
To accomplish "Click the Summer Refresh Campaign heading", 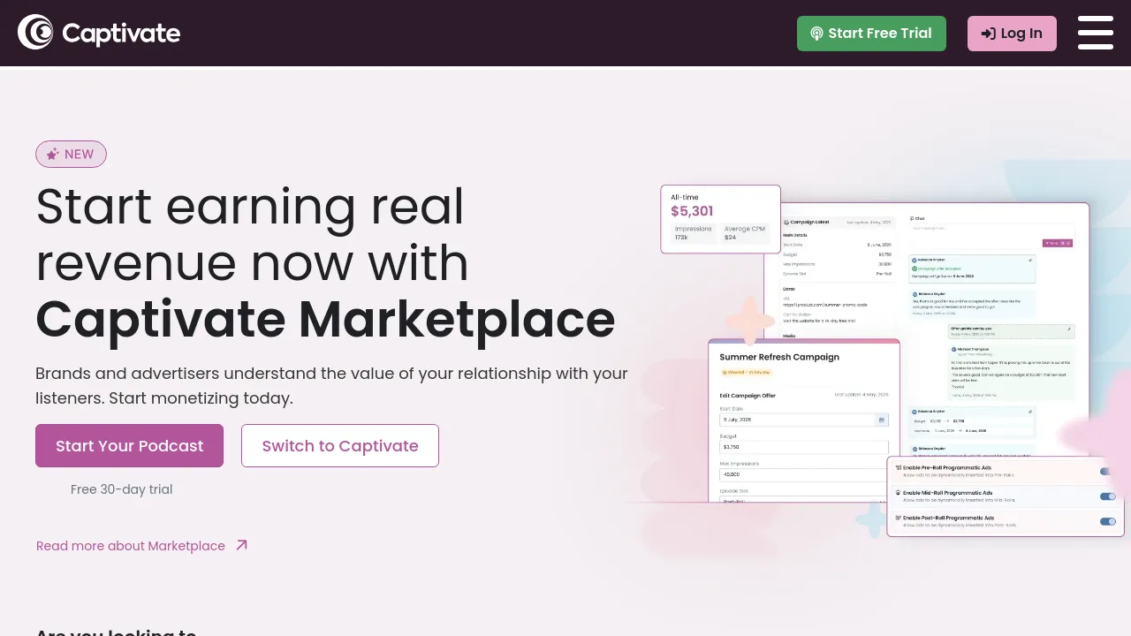I will pyautogui.click(x=779, y=357).
